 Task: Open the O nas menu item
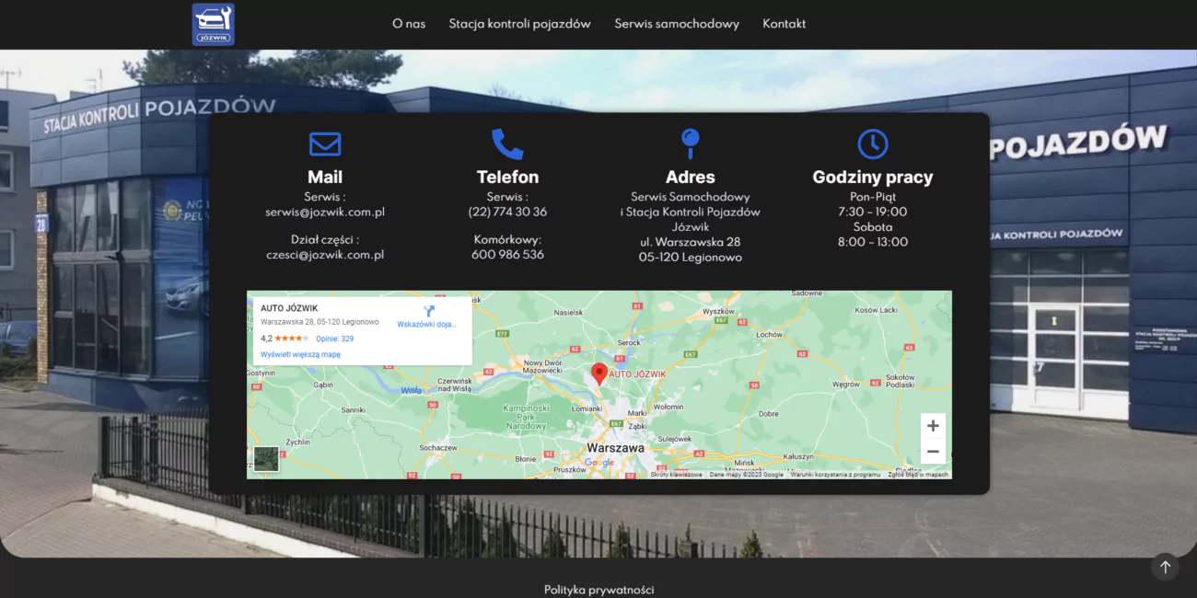tap(409, 24)
